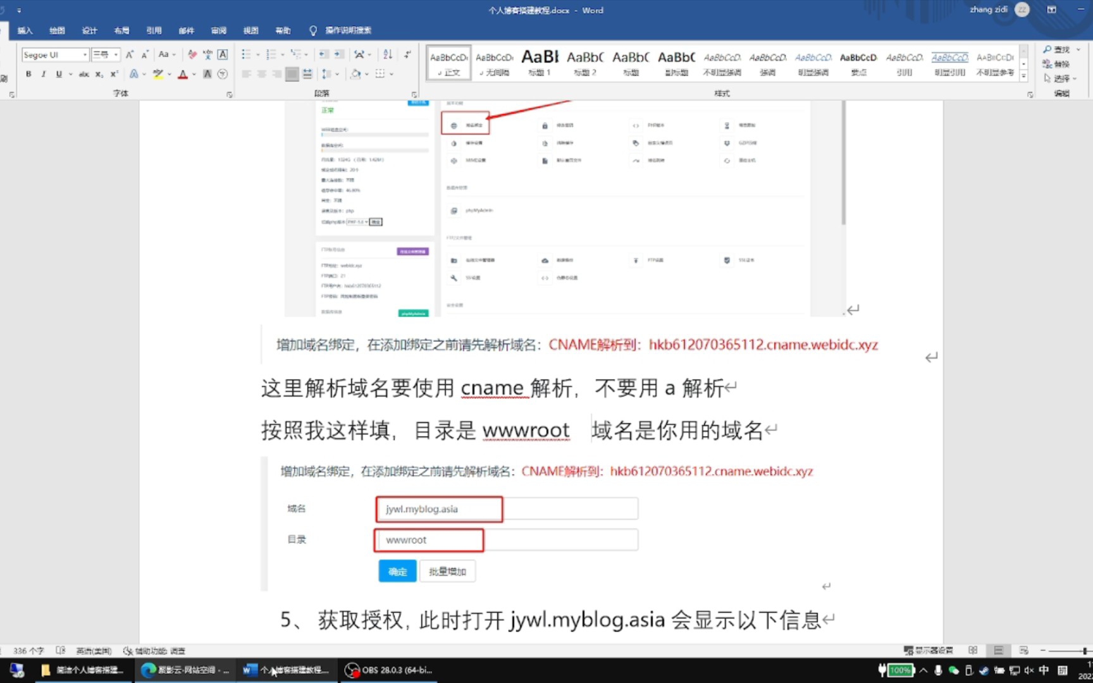Open Paragraph dialog launcher

(414, 94)
